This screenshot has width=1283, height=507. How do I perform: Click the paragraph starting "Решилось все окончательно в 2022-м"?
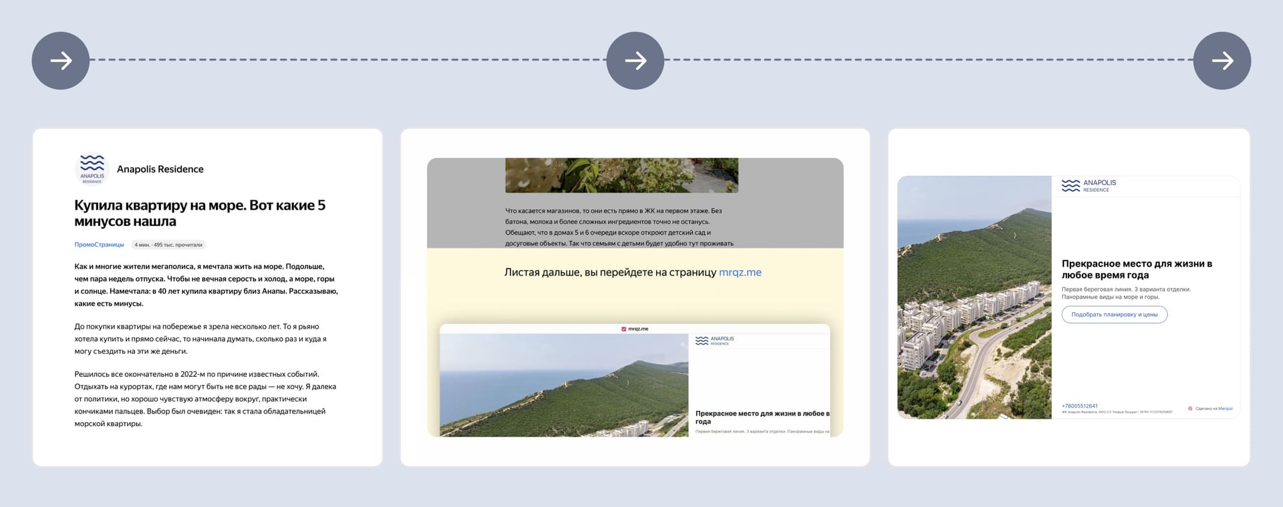click(205, 399)
